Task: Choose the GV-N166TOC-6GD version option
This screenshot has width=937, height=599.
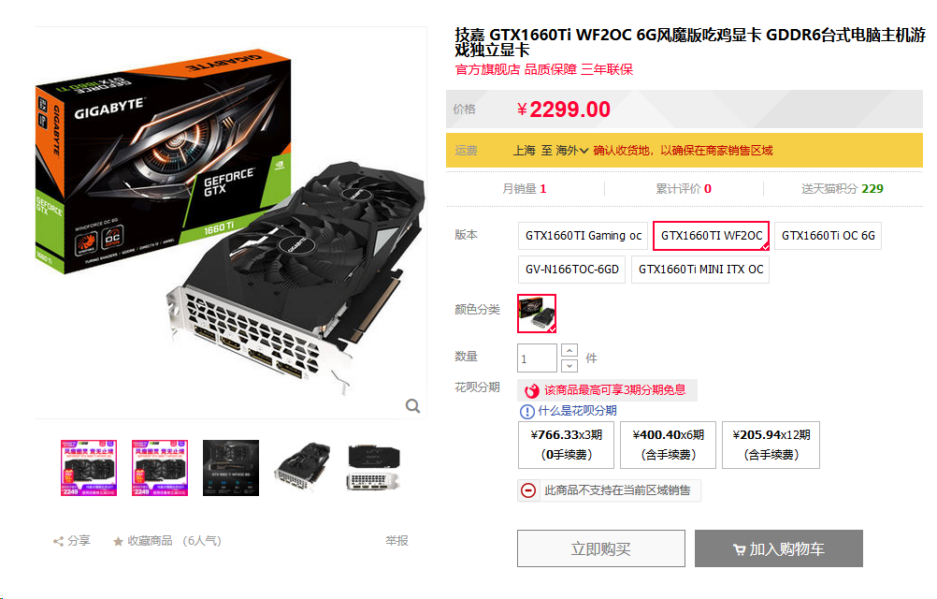Action: (571, 269)
